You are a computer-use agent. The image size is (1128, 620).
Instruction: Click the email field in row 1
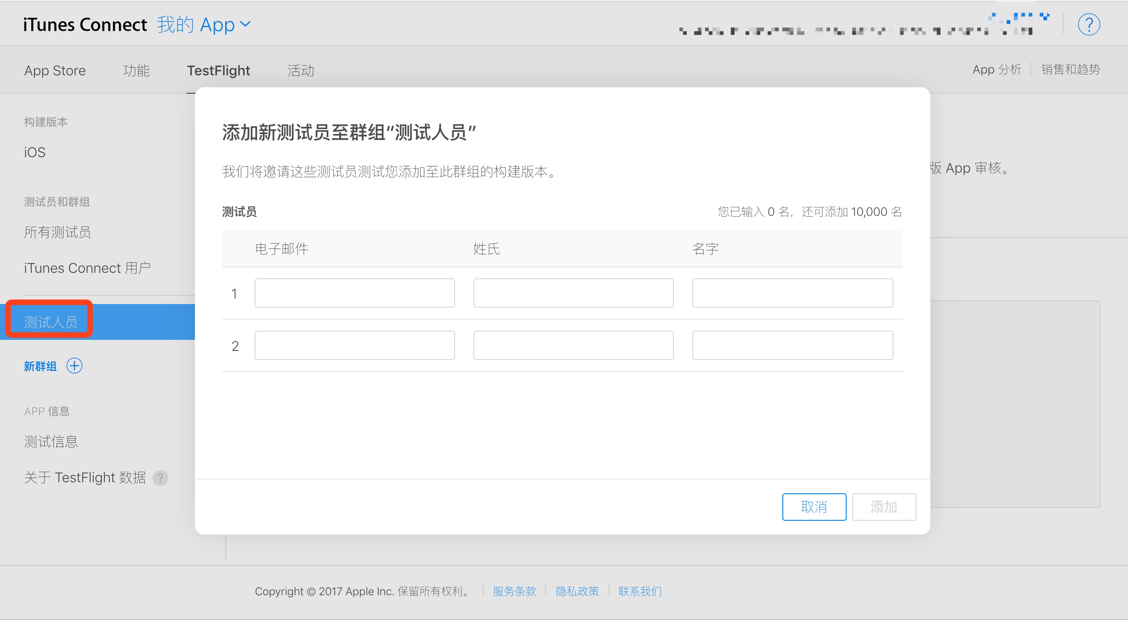355,293
